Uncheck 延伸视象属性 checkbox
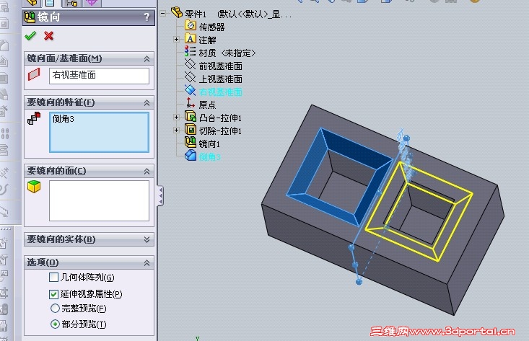 pyautogui.click(x=53, y=294)
